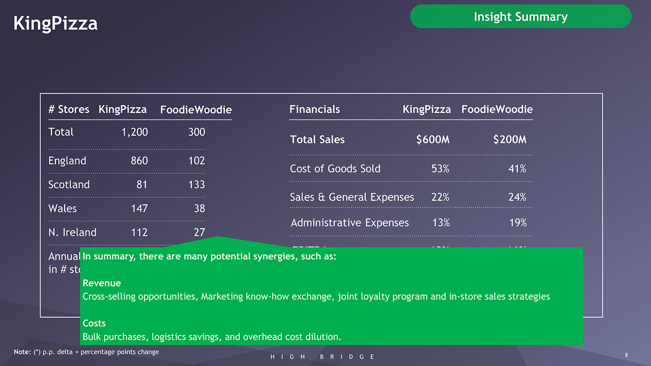Click the $200M FoodieWoodie sales value
Viewport: 651px width, 366px height.
510,139
